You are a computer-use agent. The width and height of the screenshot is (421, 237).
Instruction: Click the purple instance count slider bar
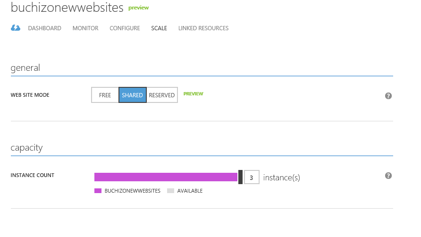166,177
